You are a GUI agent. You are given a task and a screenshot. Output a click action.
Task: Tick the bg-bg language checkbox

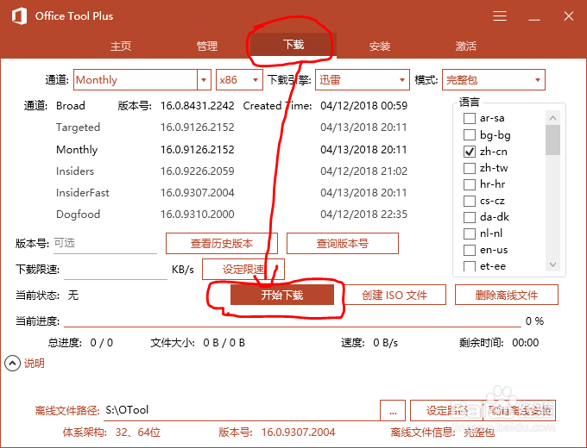(x=470, y=135)
